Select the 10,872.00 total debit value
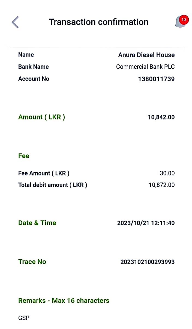Image resolution: width=192 pixels, height=329 pixels. coord(161,185)
